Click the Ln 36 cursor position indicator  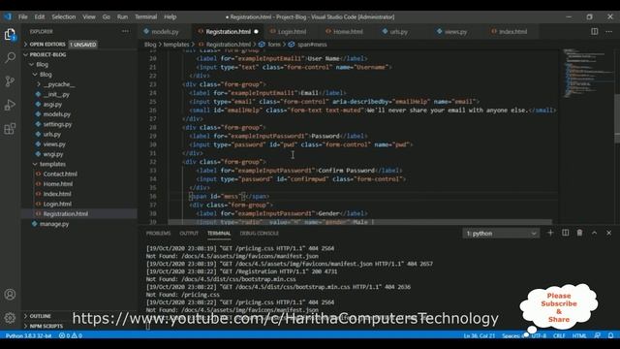[x=480, y=335]
